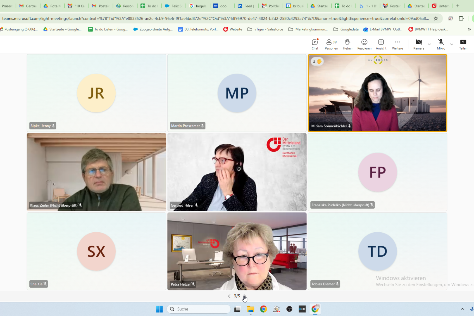Bookmark page with star icon
Viewport: 474px width, 316px height.
[x=436, y=18]
